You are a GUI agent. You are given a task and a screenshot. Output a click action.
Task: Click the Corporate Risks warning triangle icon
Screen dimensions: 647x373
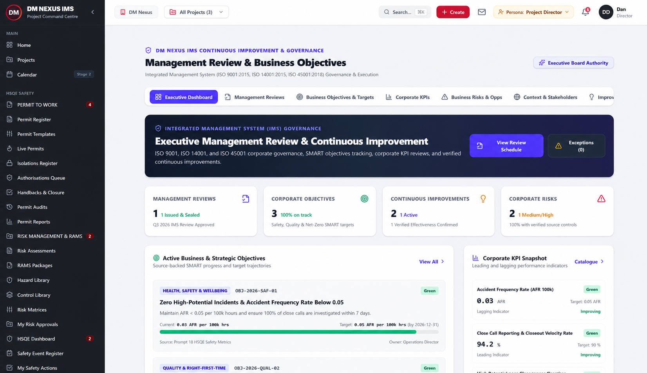pos(601,199)
